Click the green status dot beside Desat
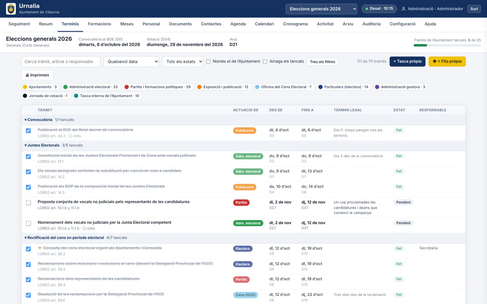This screenshot has height=304, width=487. click(367, 9)
